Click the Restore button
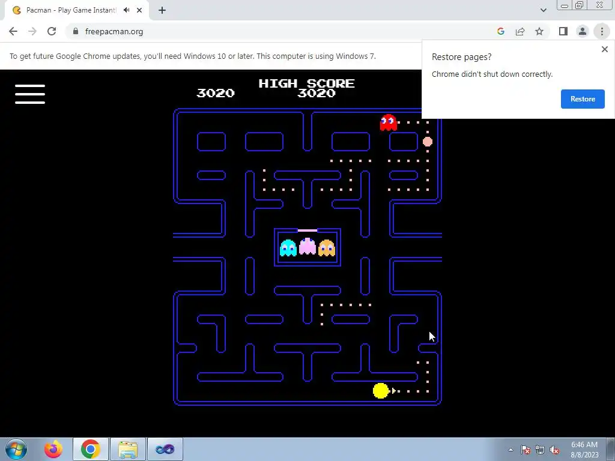The height and width of the screenshot is (461, 615). coord(583,99)
